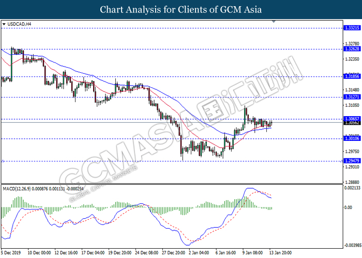Click the 24 Dec 08:00 time axis label
Image resolution: width=362 pixels, height=258 pixels.
click(146, 253)
